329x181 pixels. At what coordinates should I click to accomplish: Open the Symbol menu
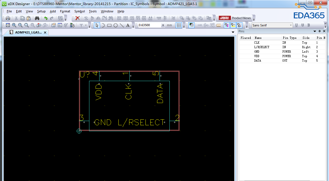pyautogui.click(x=80, y=11)
